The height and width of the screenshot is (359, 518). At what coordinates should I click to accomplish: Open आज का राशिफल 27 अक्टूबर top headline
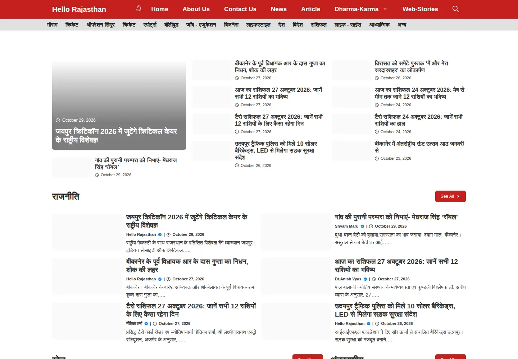pos(278,93)
